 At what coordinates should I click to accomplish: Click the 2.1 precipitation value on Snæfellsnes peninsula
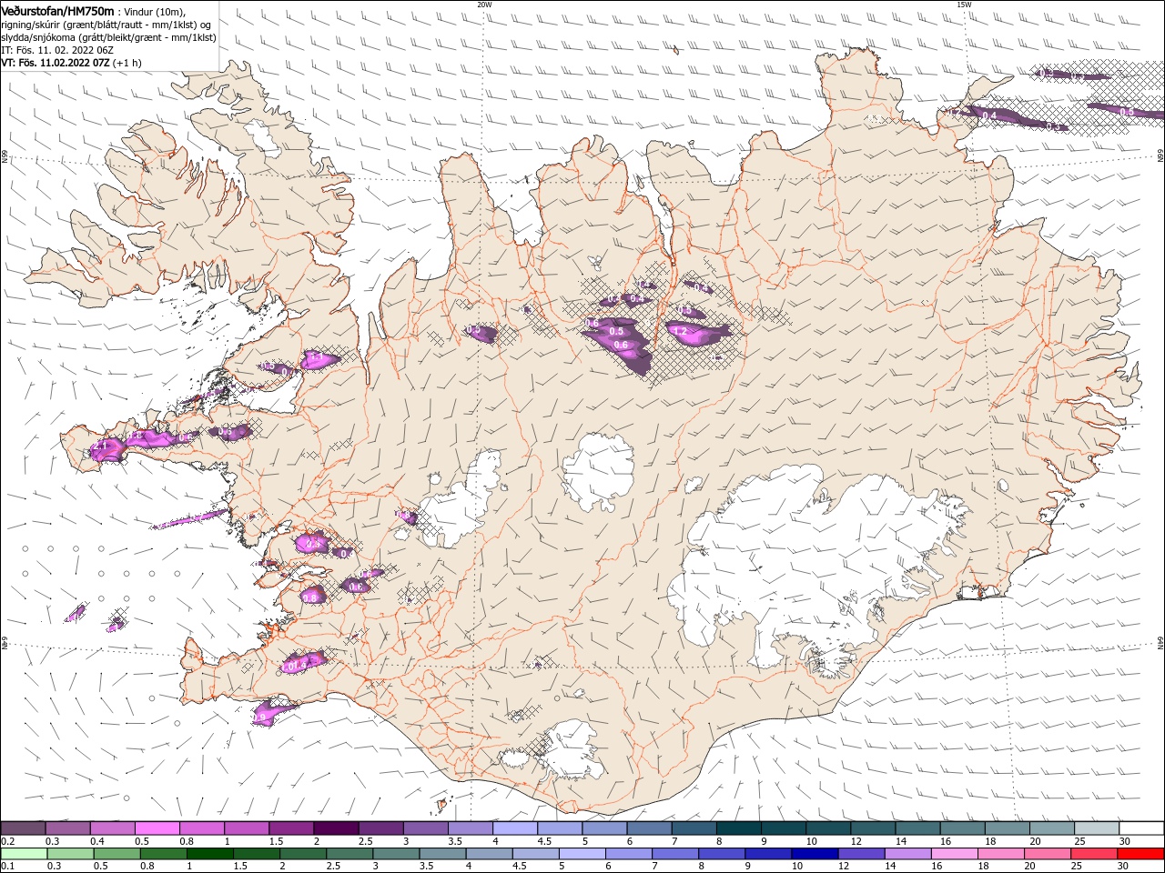tap(101, 447)
